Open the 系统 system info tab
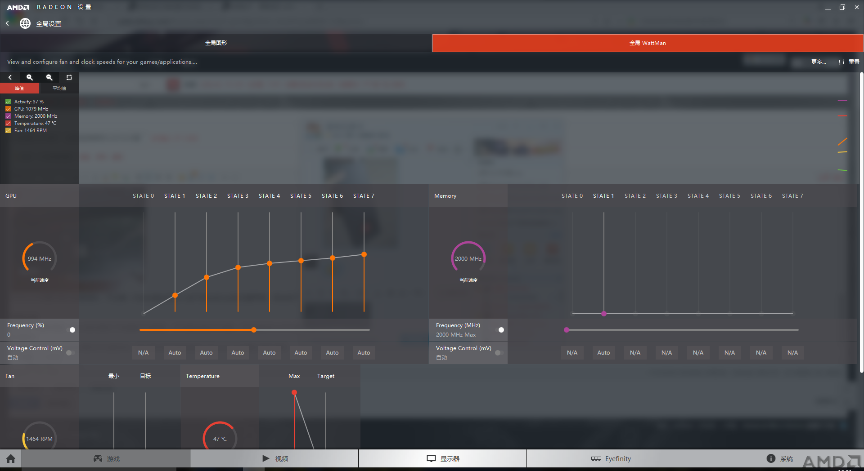Viewport: 864px width, 471px height. tap(779, 458)
